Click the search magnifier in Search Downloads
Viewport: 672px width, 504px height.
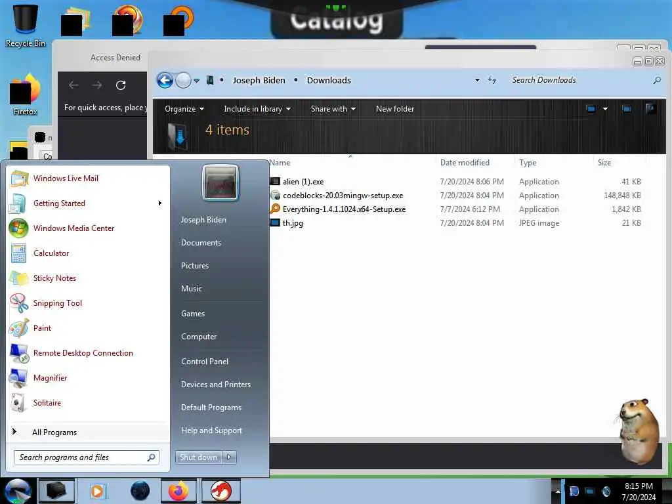pyautogui.click(x=656, y=80)
